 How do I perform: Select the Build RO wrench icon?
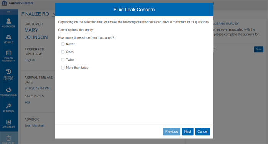point(8,108)
